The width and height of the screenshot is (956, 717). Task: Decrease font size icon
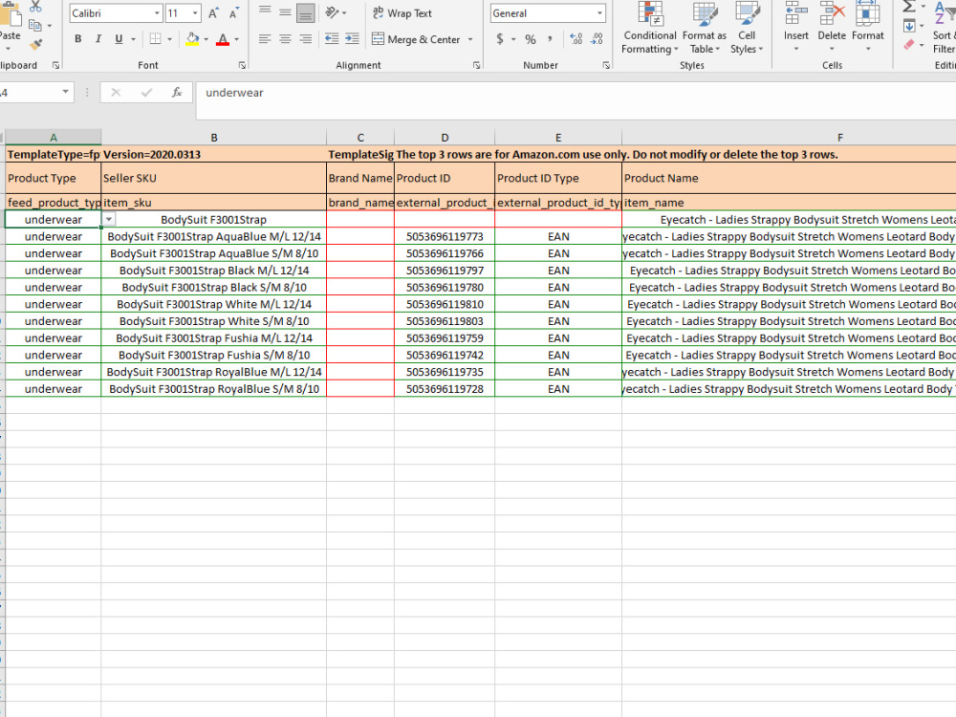[x=234, y=13]
